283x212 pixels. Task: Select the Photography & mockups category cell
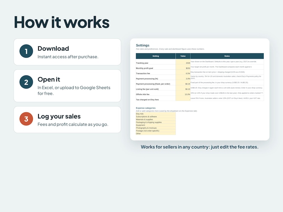coord(155,128)
